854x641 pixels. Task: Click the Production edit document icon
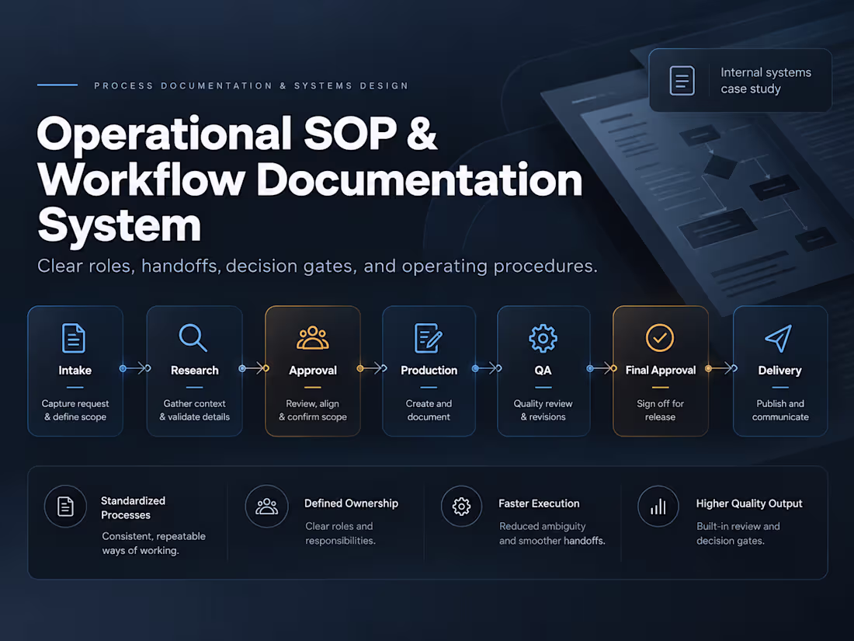[x=429, y=338]
